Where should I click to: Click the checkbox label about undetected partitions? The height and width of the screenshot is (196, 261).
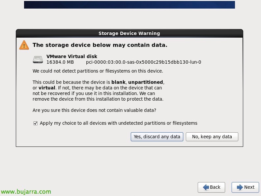pyautogui.click(x=118, y=123)
